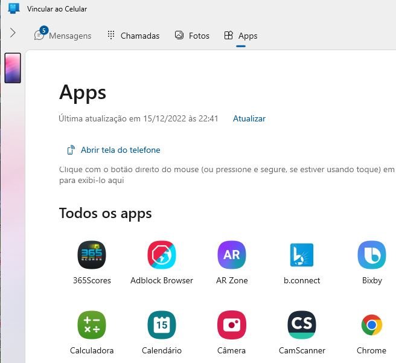The height and width of the screenshot is (363, 396).
Task: Click the AR Zone label text
Action: pyautogui.click(x=232, y=280)
